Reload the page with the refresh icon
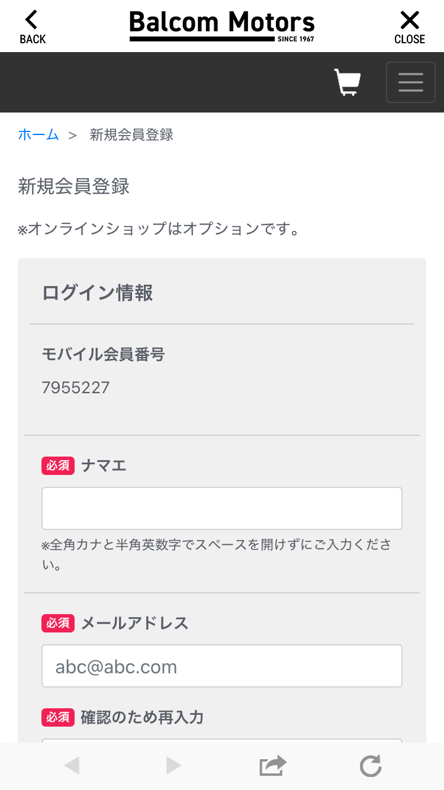 point(371,766)
